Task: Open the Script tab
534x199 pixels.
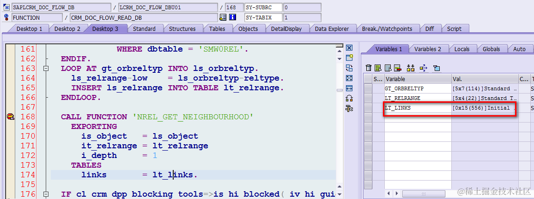Action: coord(454,29)
